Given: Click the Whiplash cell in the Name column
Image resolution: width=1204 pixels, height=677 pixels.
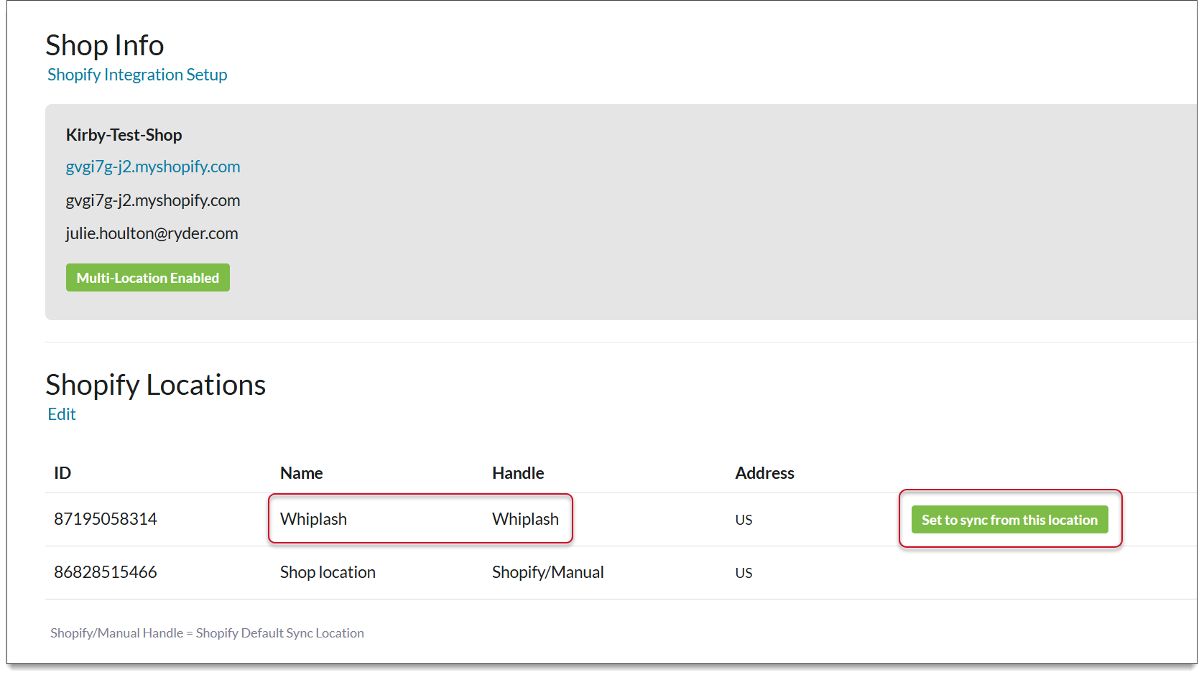Looking at the screenshot, I should pos(313,519).
